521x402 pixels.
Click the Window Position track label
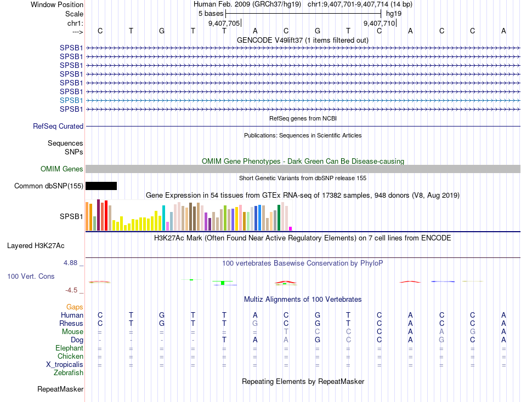tap(57, 4)
